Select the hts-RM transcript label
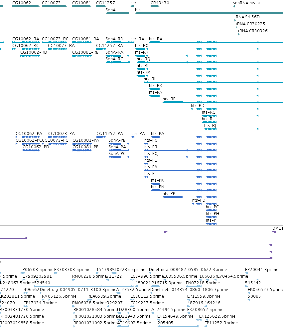This screenshot has width=283, height=328. tap(143, 72)
